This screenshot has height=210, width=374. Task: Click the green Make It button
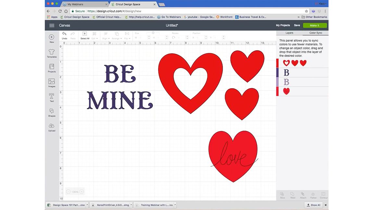point(314,25)
